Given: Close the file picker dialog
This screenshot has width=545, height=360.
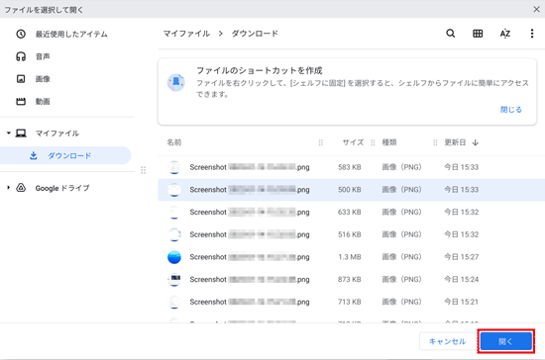Looking at the screenshot, I should (536, 9).
